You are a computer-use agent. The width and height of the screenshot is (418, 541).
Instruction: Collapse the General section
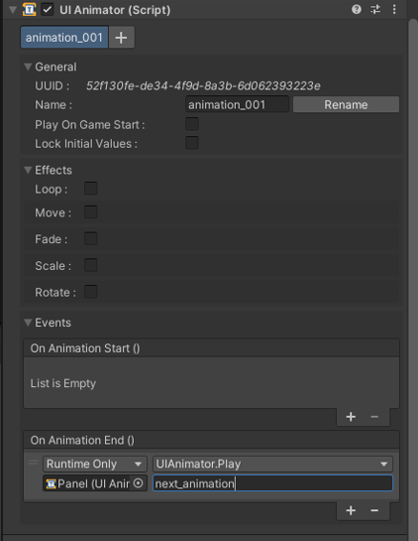(29, 67)
